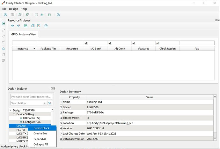Image resolution: width=220 pixels, height=149 pixels.
Task: Click the Check Design checkmark icon
Action: [x=36, y=15]
